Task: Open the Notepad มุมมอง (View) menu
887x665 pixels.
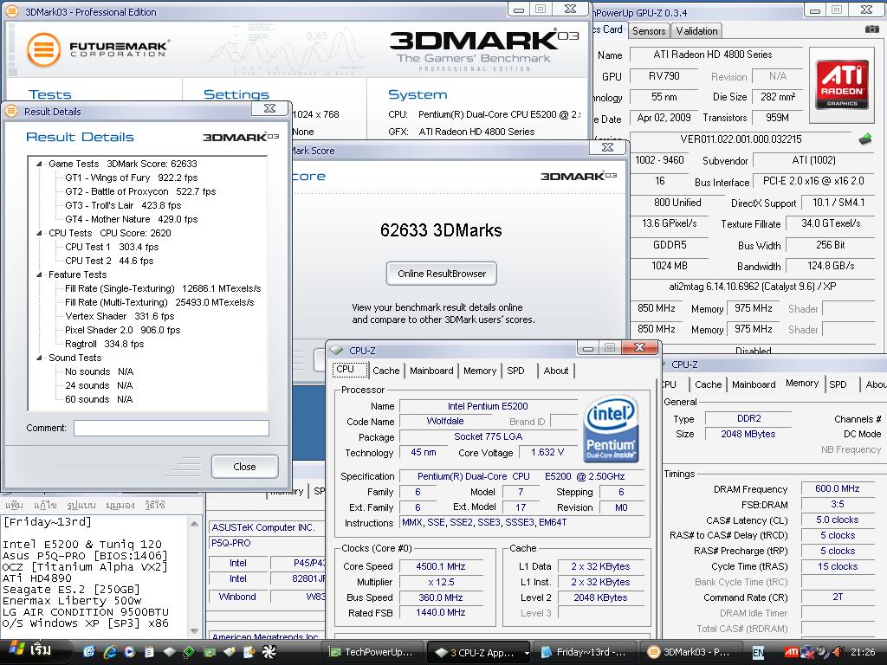Action: coord(120,505)
